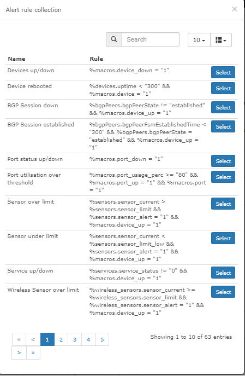The image size is (245, 376).
Task: Select the Port utilisation over threshold rule
Action: pyautogui.click(x=223, y=177)
